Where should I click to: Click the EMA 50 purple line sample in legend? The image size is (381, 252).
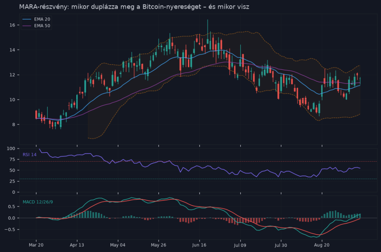pyautogui.click(x=27, y=26)
